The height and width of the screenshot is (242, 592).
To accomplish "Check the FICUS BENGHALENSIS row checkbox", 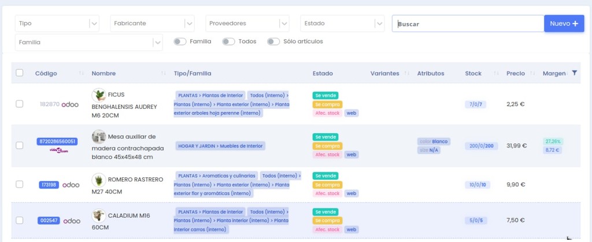I will [19, 104].
